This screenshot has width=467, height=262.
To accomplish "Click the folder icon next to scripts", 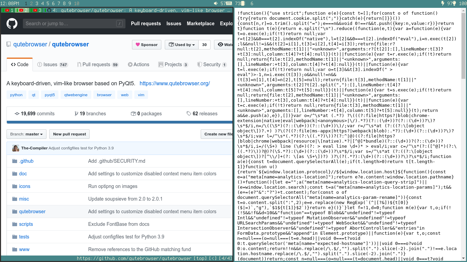I will coord(14,224).
